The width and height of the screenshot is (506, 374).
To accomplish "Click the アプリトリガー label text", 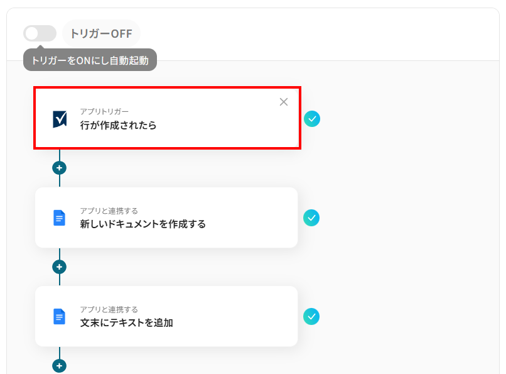I will [104, 112].
